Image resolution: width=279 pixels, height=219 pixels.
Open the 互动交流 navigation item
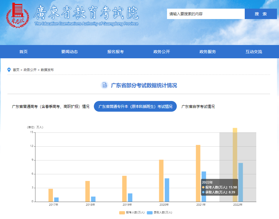point(254,52)
